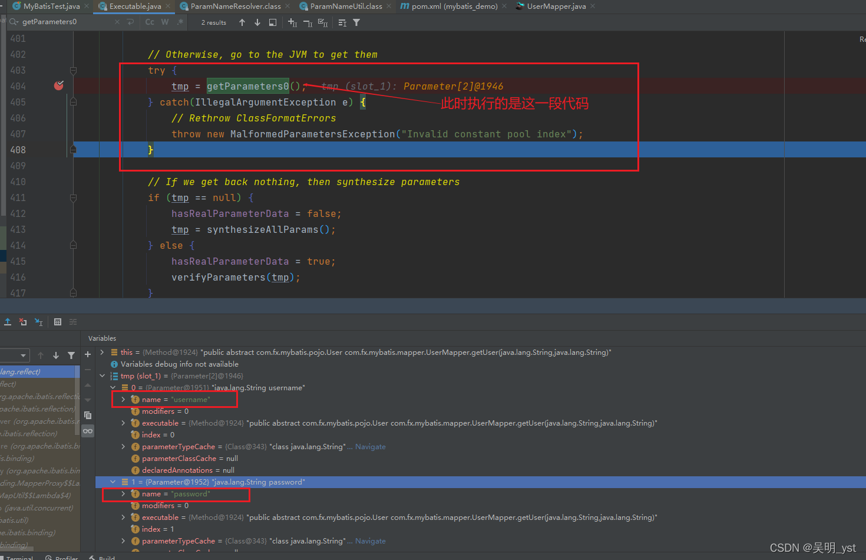
Task: Click the duplicate watch copy icon
Action: pos(88,416)
